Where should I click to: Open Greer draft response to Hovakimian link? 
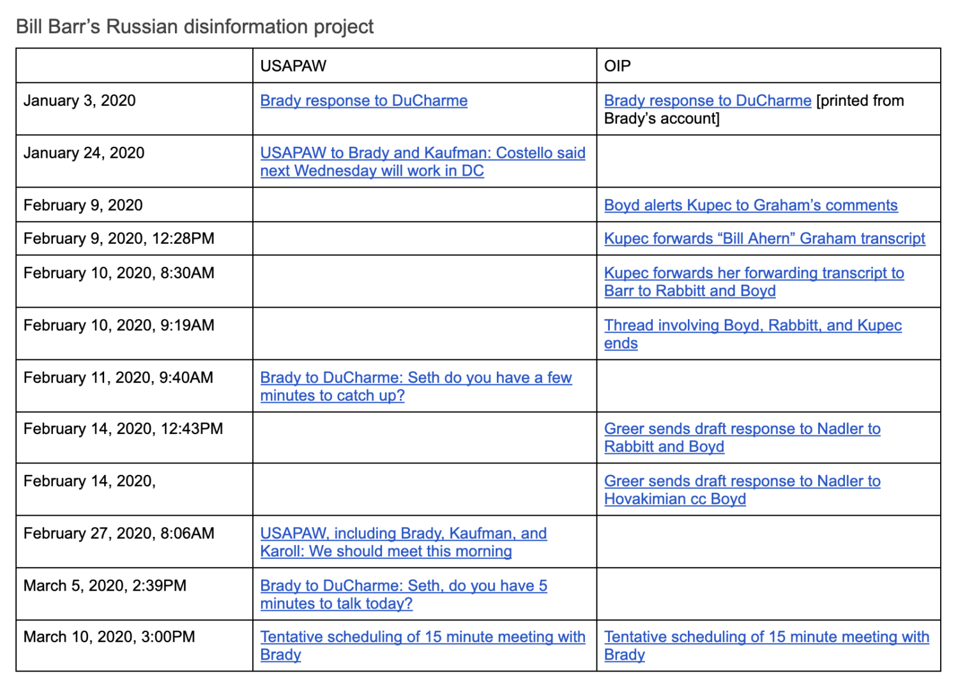tap(741, 481)
